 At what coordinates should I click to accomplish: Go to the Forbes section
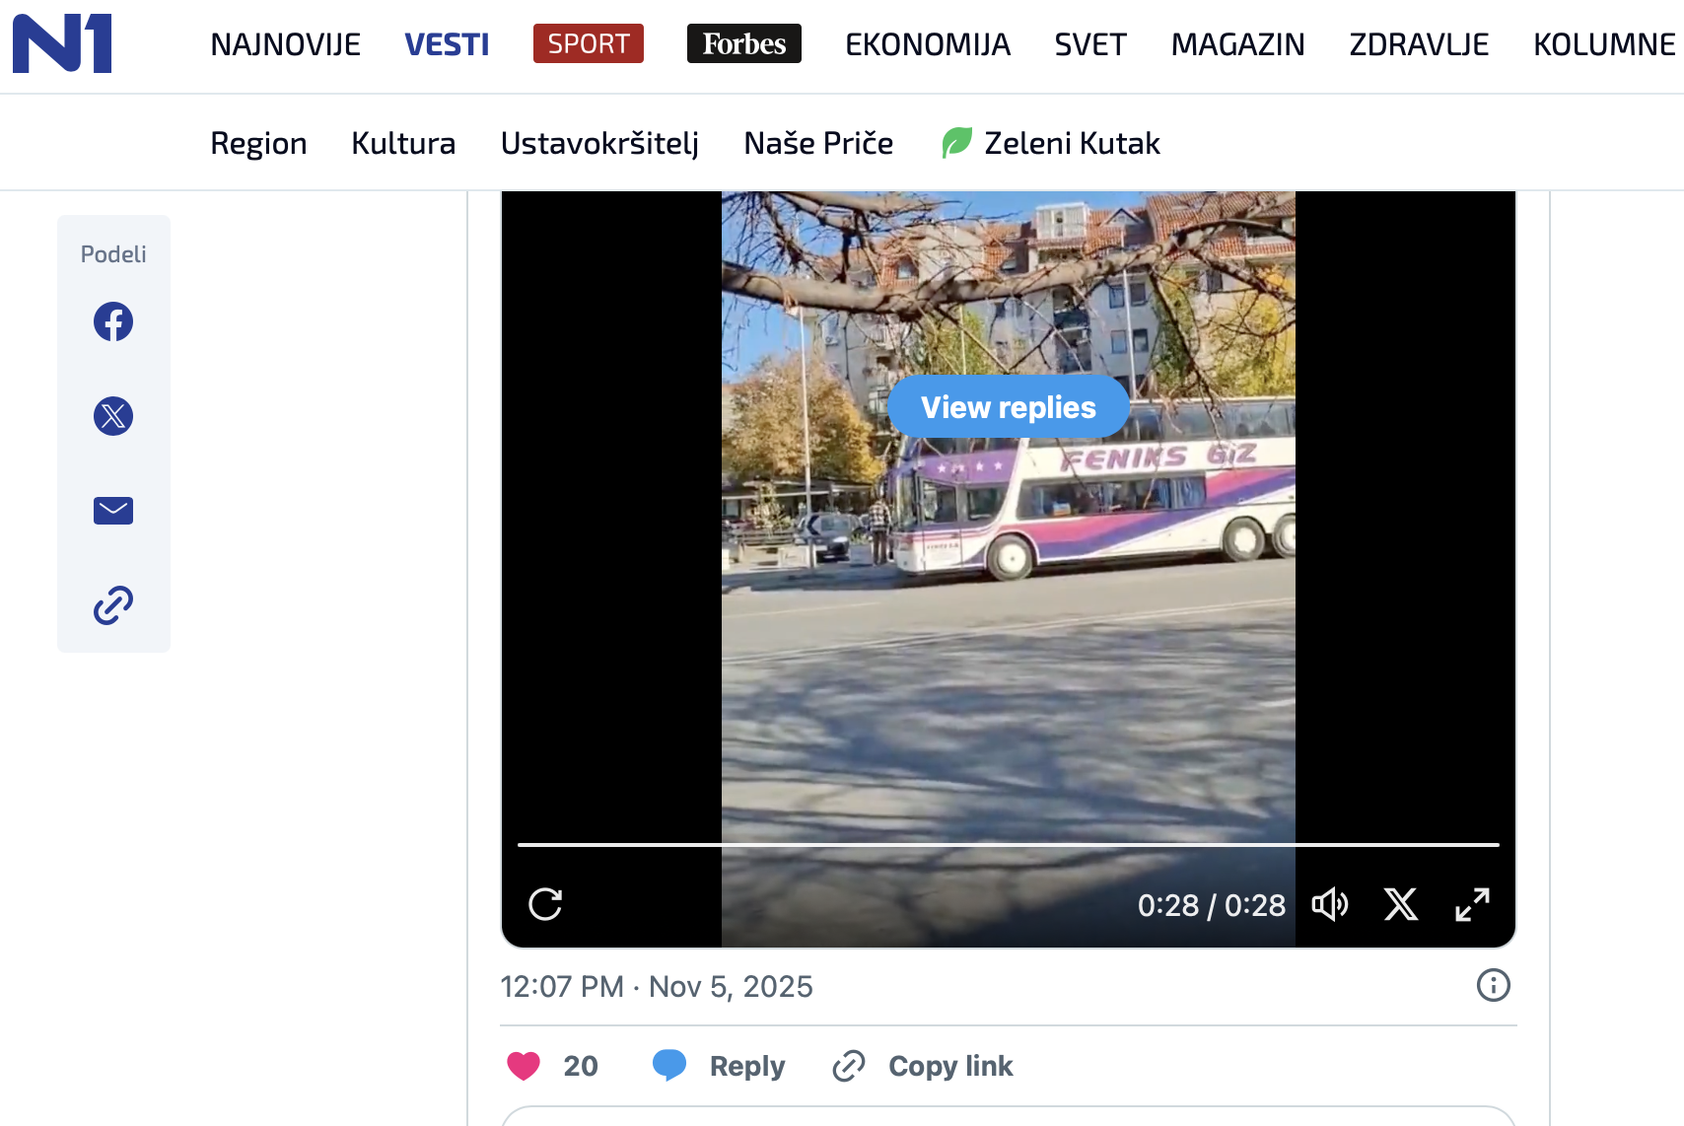point(743,43)
